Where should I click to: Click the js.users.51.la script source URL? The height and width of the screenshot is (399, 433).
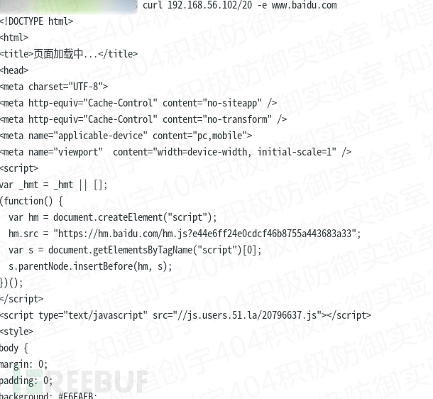coord(248,315)
